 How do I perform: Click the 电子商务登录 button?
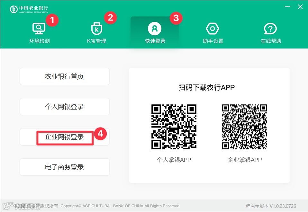click(65, 167)
